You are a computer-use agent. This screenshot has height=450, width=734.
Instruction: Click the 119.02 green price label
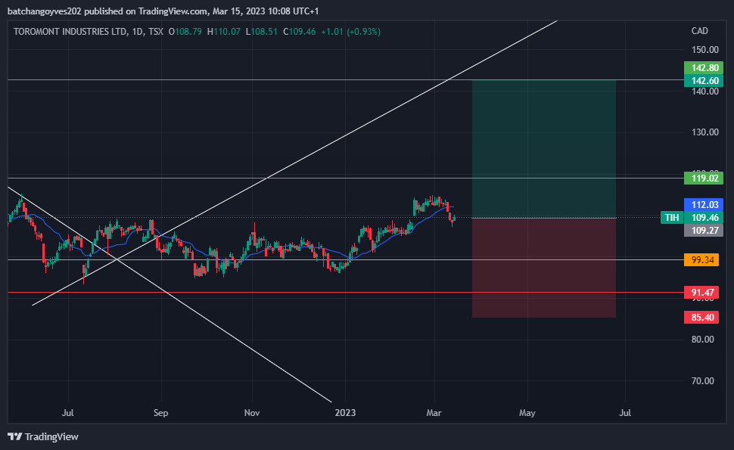tap(704, 178)
